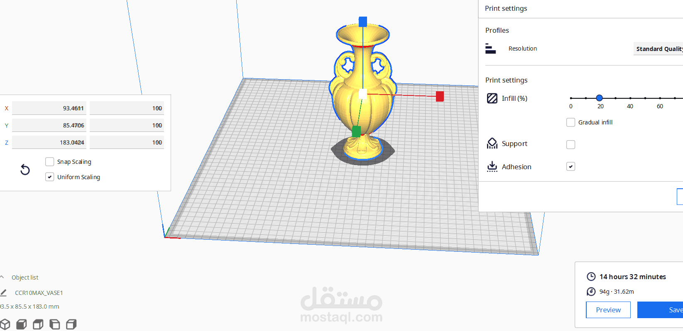Click the reset scale arrow icon

25,169
